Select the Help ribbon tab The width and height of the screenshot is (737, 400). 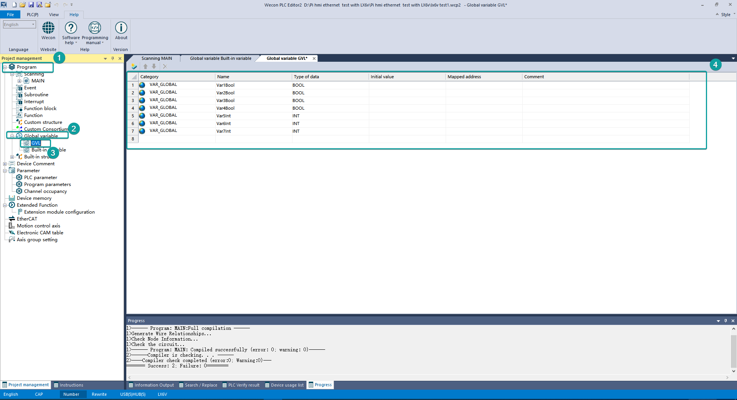(x=74, y=15)
